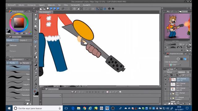Click the Windows search box
Viewport: 198px width, 111px height.
[38, 108]
